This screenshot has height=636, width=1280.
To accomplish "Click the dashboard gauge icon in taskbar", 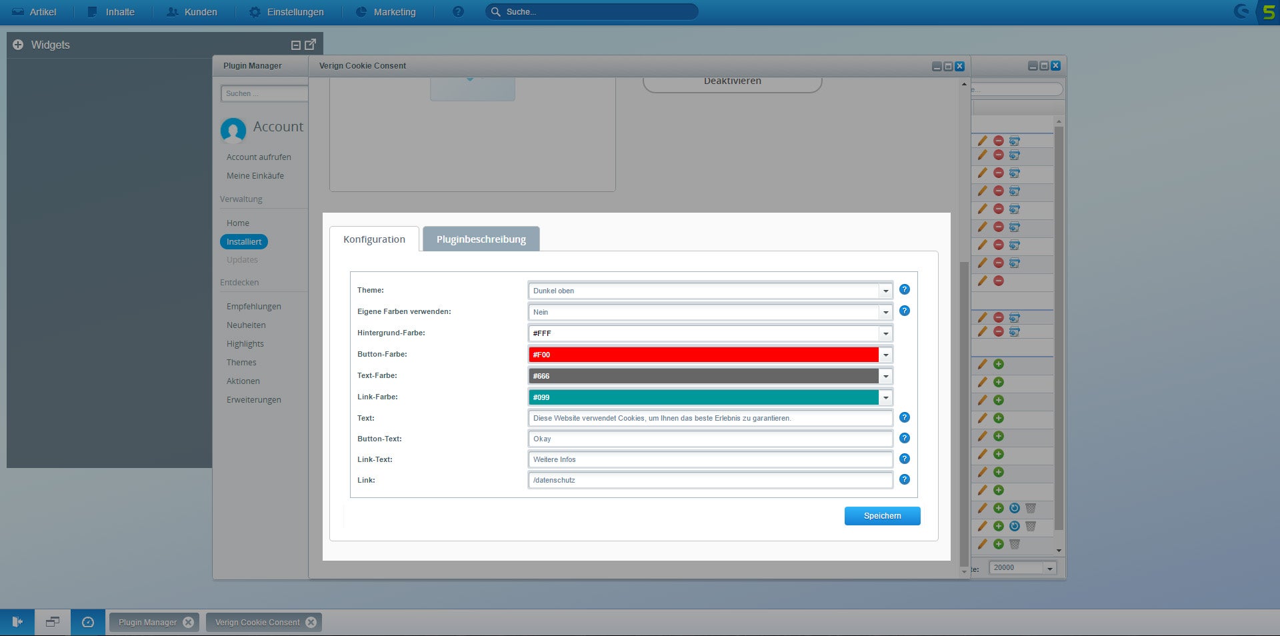I will 88,622.
